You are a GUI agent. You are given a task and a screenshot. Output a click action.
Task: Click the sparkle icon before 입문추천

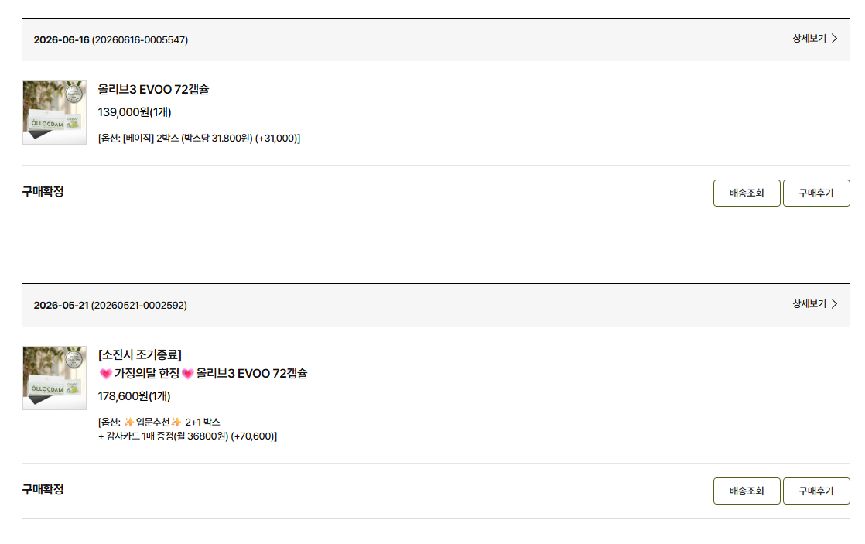[x=128, y=422]
